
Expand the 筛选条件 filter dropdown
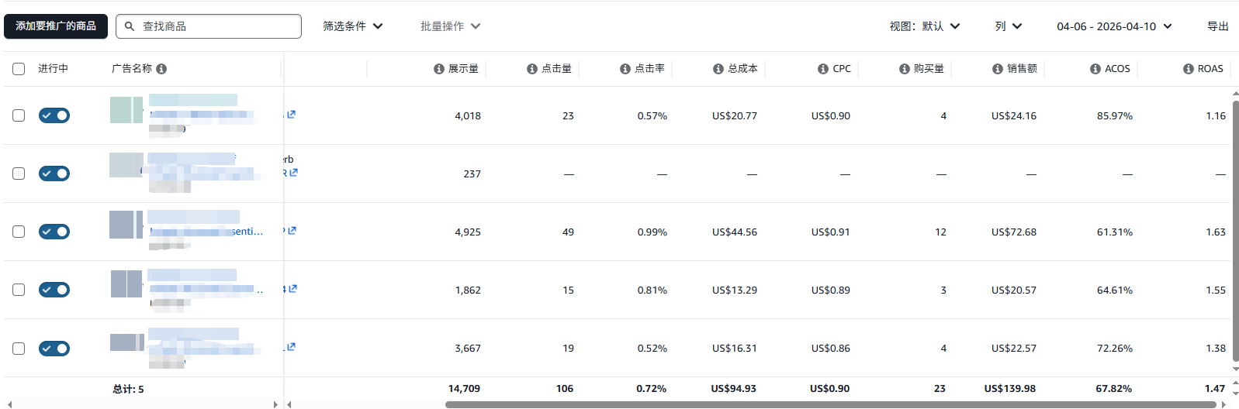353,26
